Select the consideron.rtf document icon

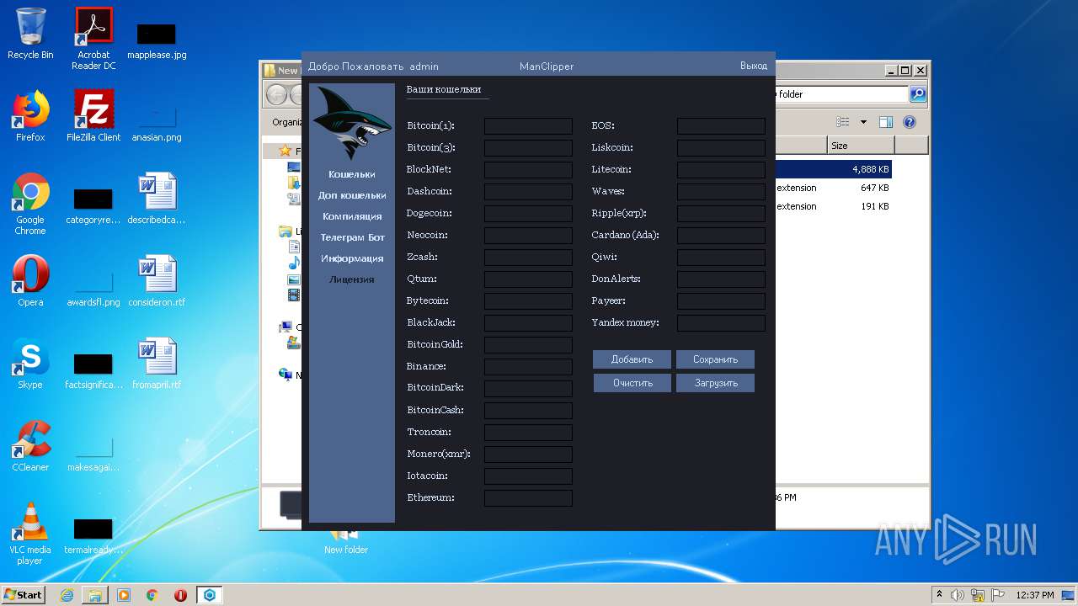[x=157, y=281]
